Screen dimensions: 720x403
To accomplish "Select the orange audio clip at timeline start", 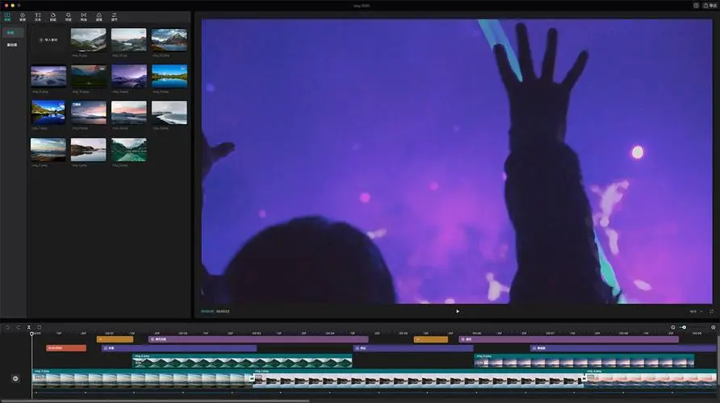I will click(x=66, y=348).
